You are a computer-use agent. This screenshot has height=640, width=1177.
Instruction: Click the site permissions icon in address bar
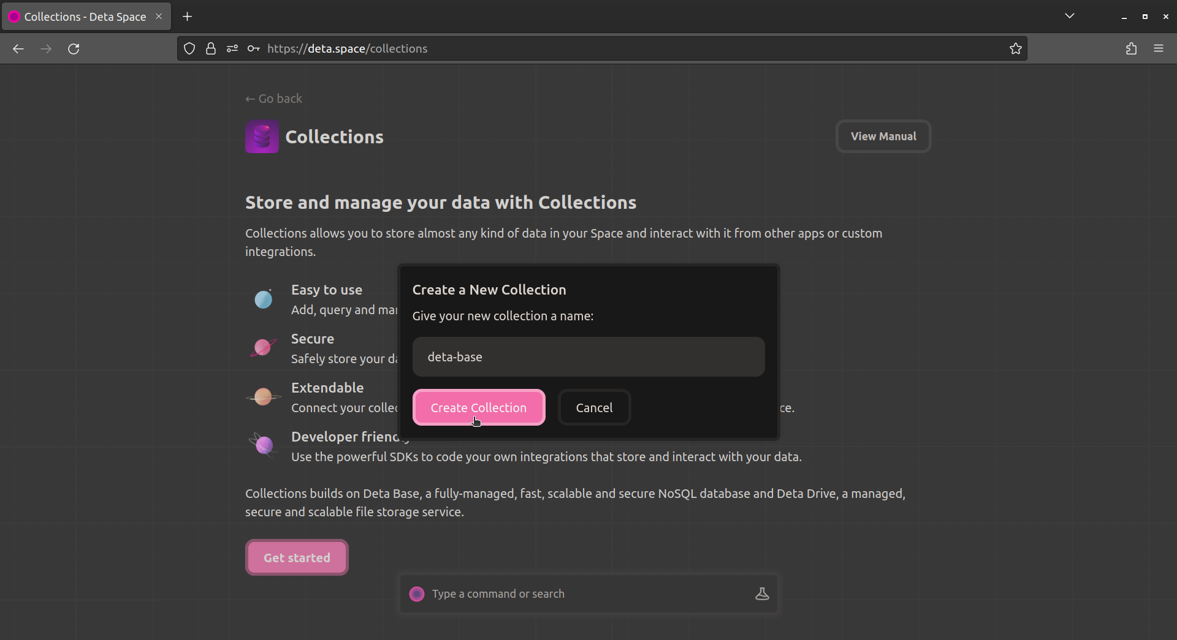[232, 48]
